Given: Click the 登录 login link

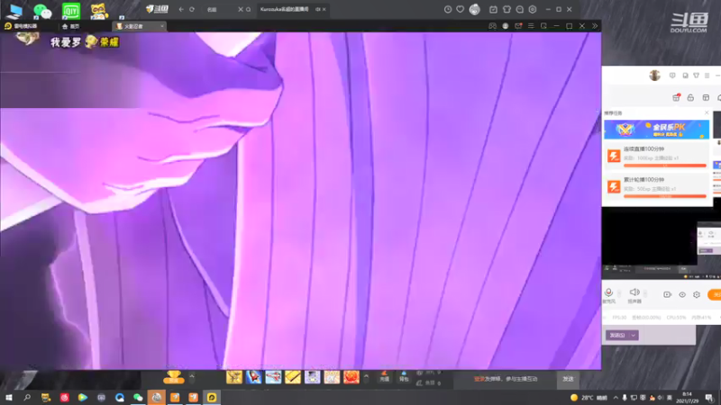Looking at the screenshot, I should 479,379.
